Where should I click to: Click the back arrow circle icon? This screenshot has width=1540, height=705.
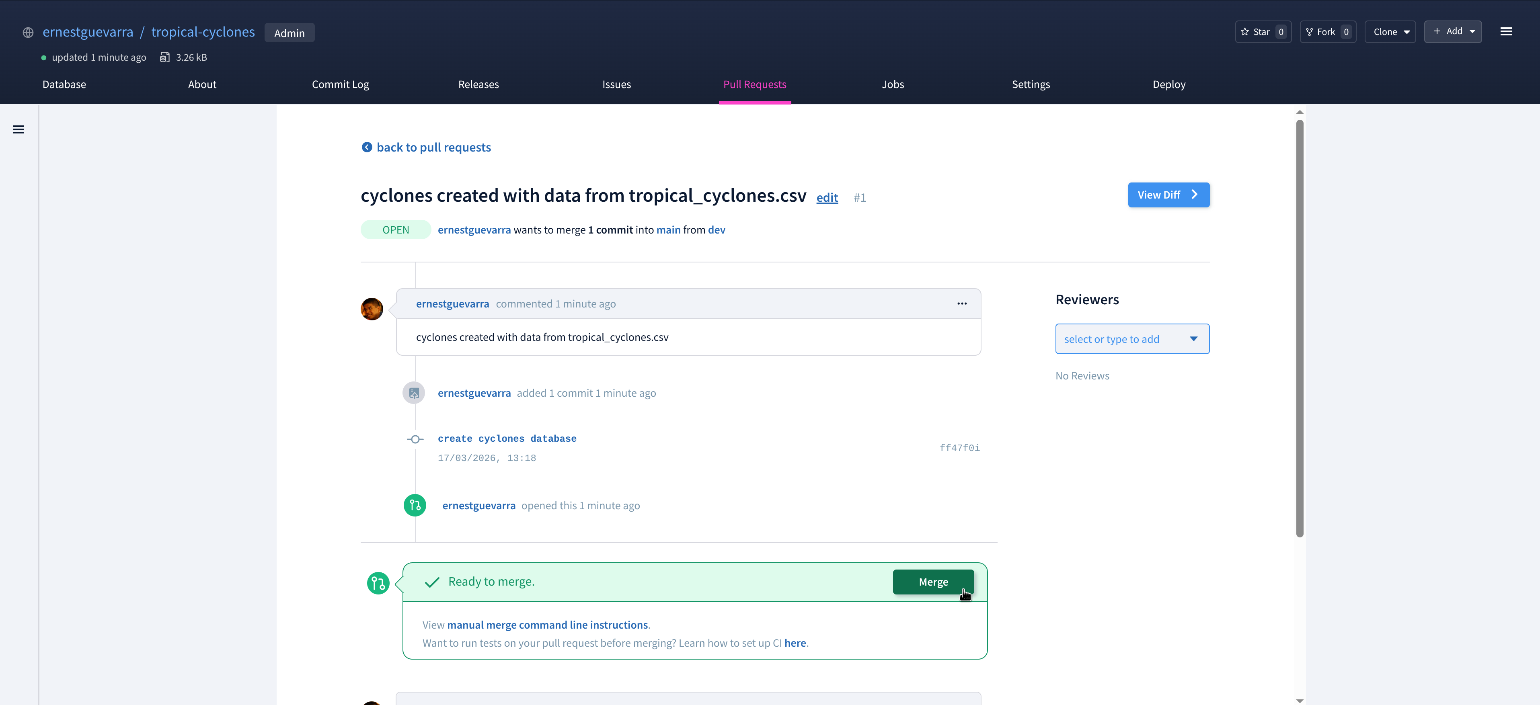pyautogui.click(x=366, y=147)
